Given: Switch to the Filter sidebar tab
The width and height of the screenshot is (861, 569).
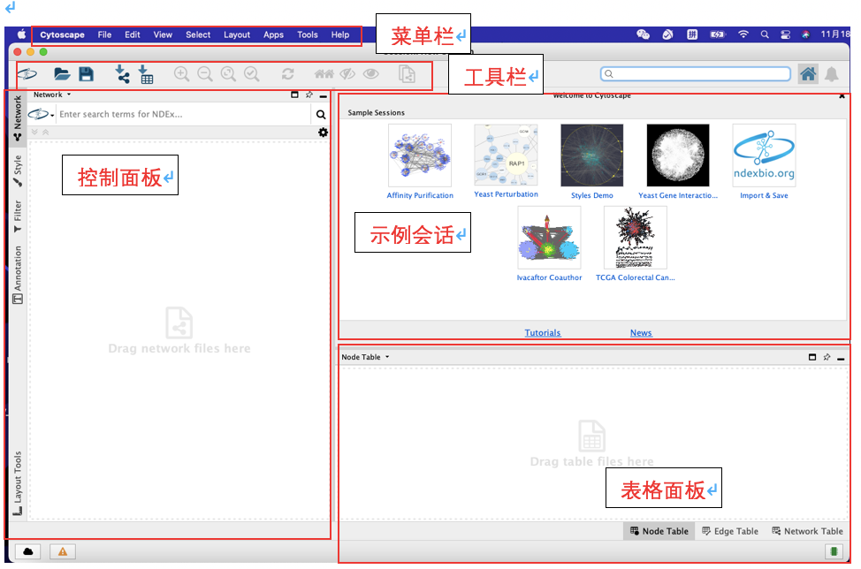Looking at the screenshot, I should 18,216.
